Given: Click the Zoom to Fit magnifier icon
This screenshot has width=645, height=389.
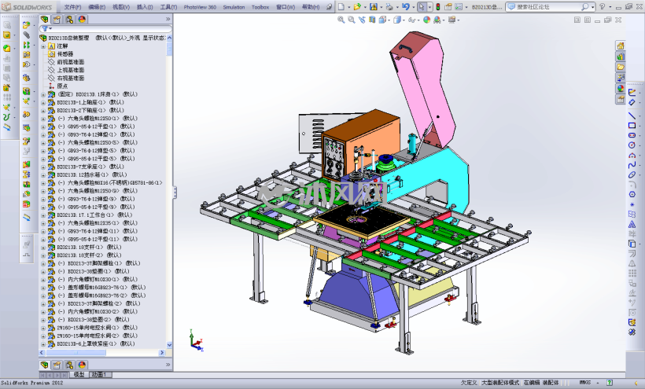Looking at the screenshot, I should pyautogui.click(x=341, y=20).
